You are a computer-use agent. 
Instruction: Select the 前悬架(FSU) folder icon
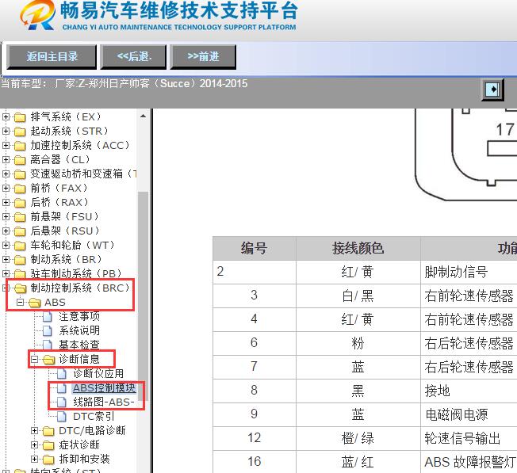pos(20,217)
